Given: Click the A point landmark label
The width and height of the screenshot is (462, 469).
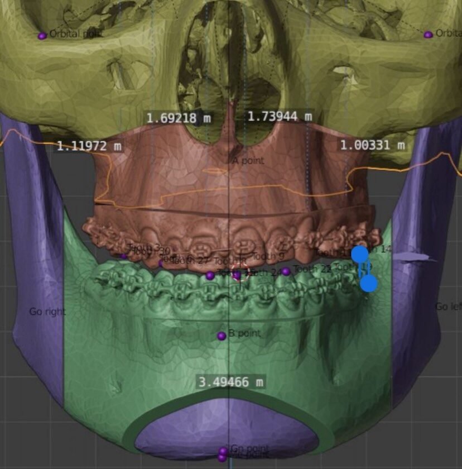Looking at the screenshot, I should [248, 161].
